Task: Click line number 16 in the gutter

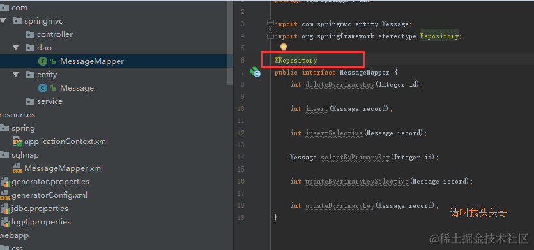Action: tap(240, 182)
